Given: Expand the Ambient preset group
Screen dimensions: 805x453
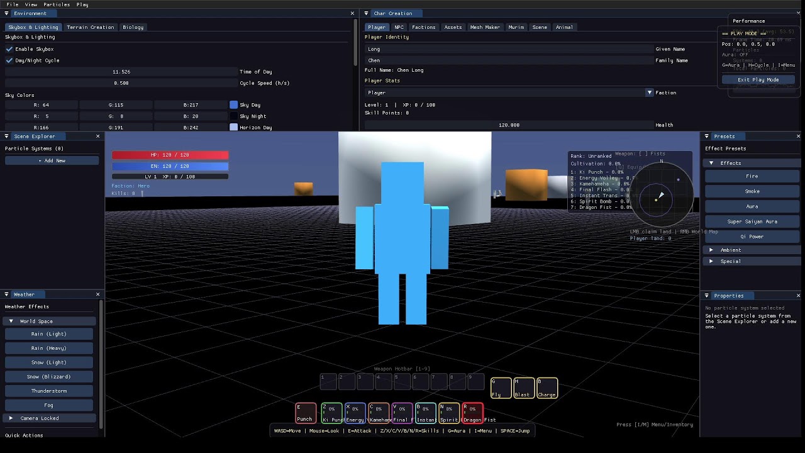Looking at the screenshot, I should coord(711,250).
